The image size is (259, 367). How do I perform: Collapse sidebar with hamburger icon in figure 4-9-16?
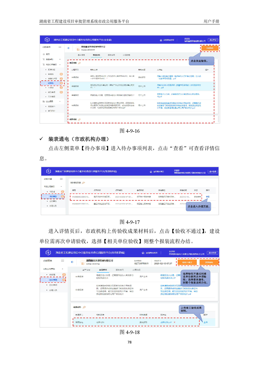coord(60,47)
